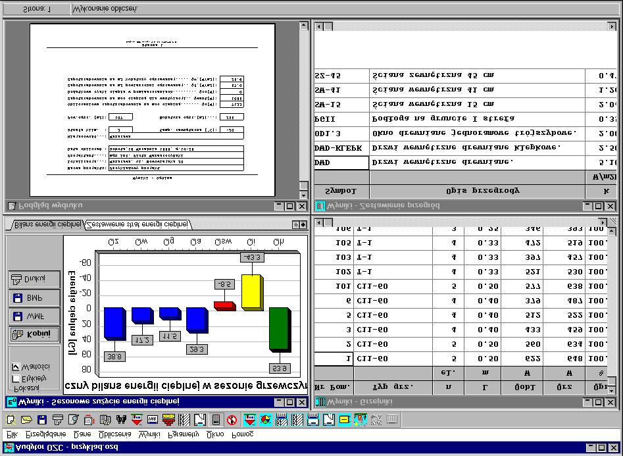Screen dimensions: 623x456
Task: Open the Okno menu
Action: click(x=215, y=434)
